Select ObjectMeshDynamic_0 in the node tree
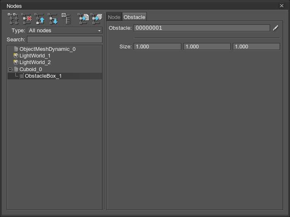Screen dimensions: 290x217 click(x=47, y=49)
